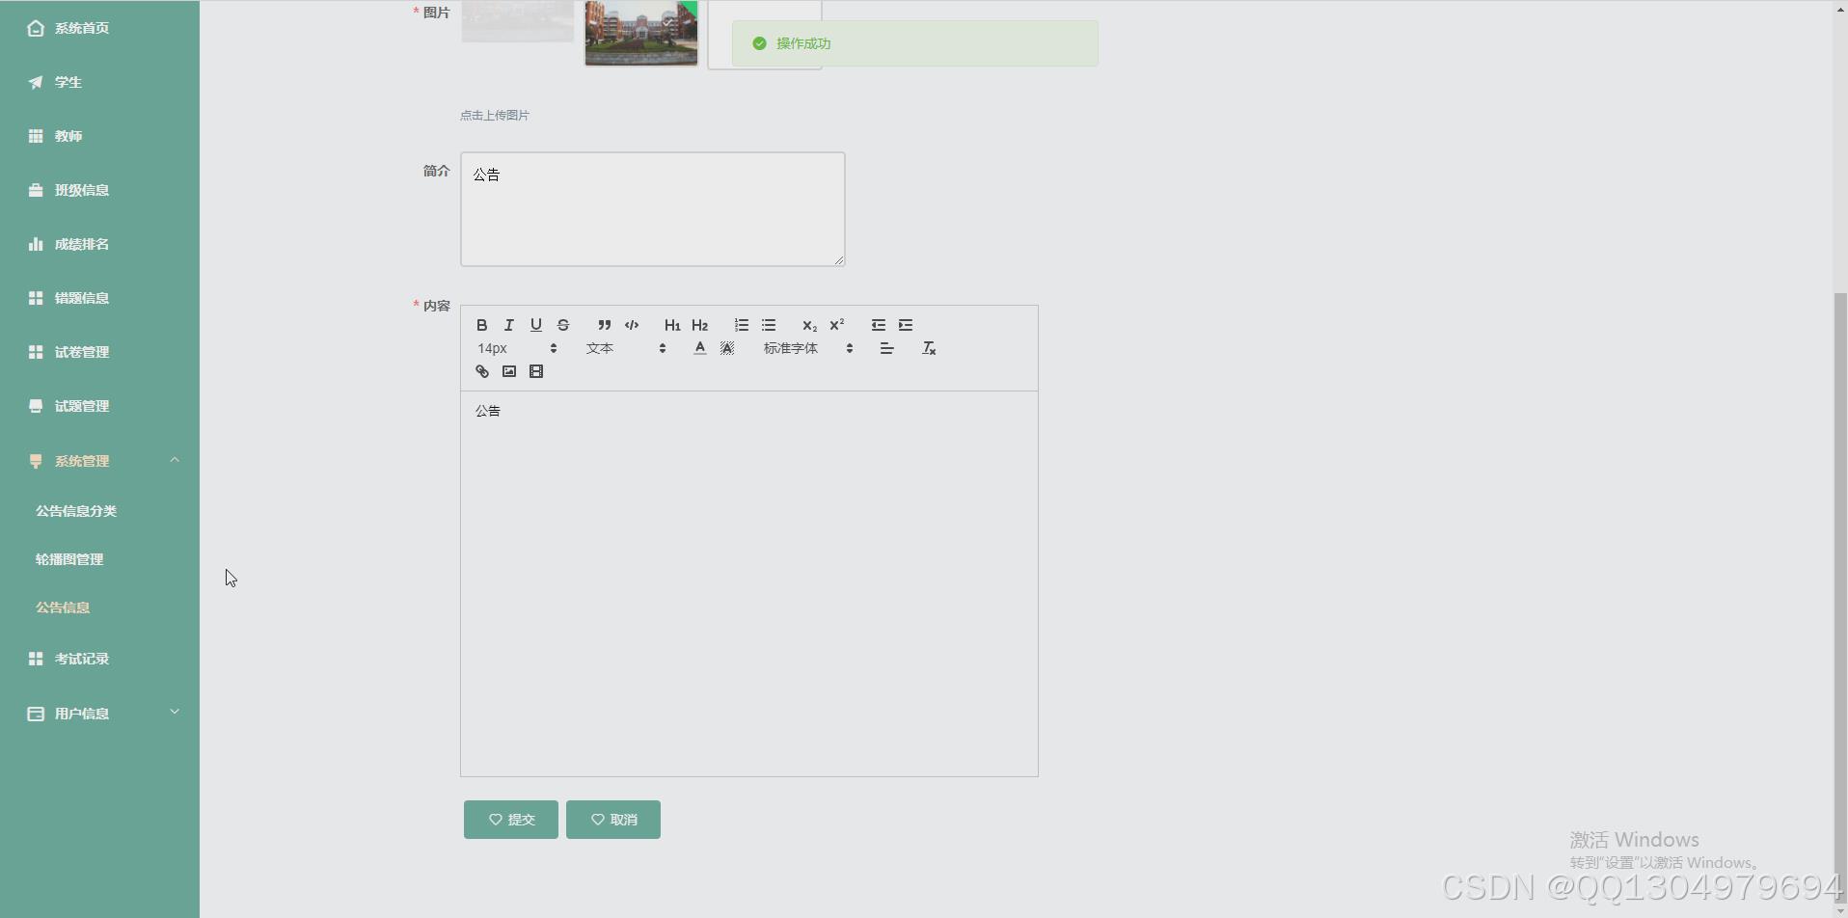
Task: Apply superscript formatting
Action: coord(837,325)
